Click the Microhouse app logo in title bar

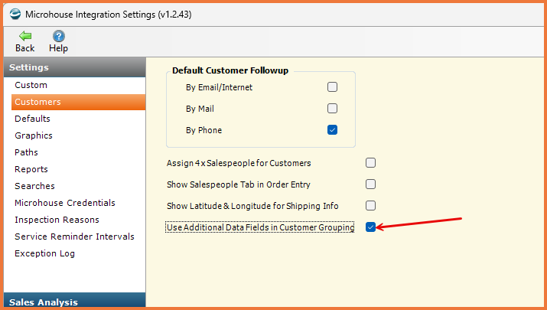tap(15, 15)
